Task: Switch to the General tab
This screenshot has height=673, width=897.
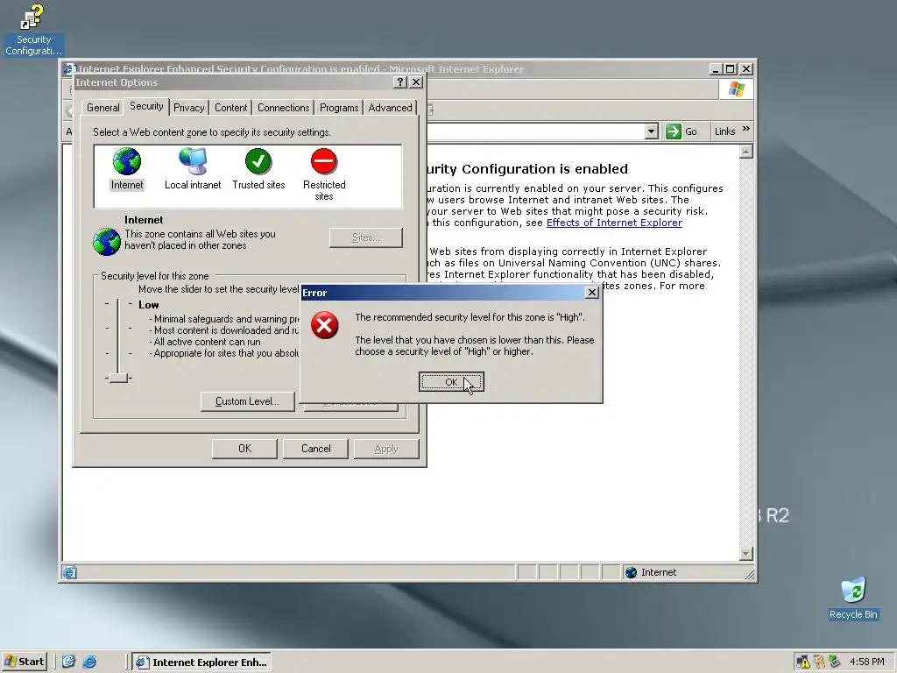Action: pos(103,108)
